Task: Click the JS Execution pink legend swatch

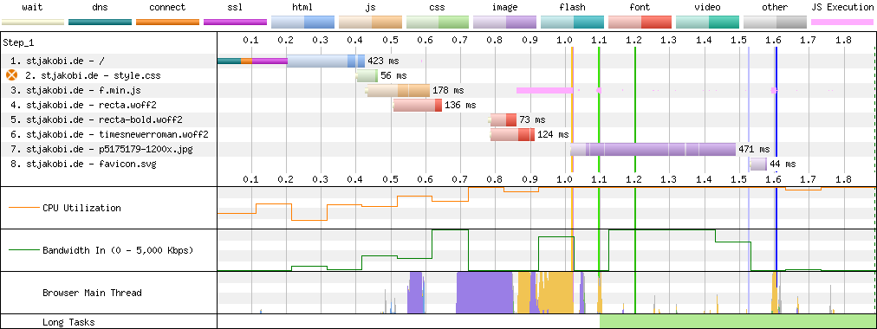Action: click(842, 23)
